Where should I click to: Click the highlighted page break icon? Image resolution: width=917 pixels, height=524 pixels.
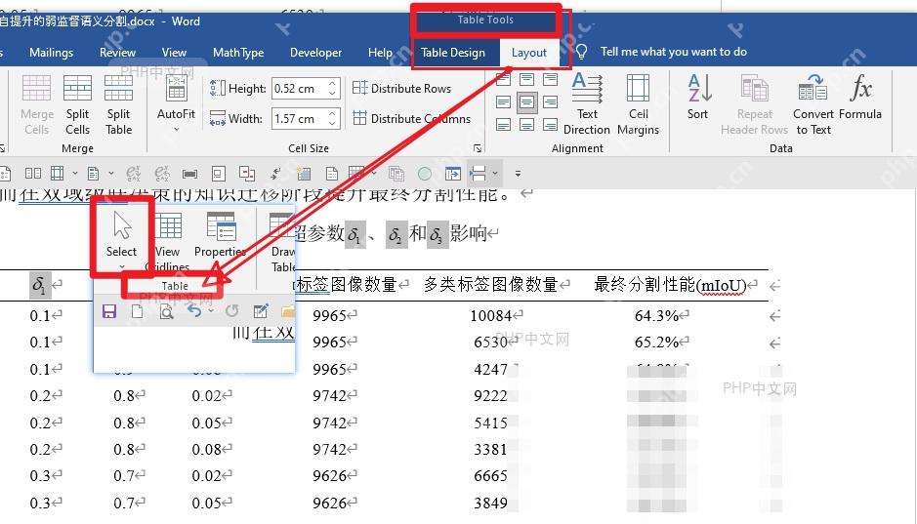[x=478, y=173]
